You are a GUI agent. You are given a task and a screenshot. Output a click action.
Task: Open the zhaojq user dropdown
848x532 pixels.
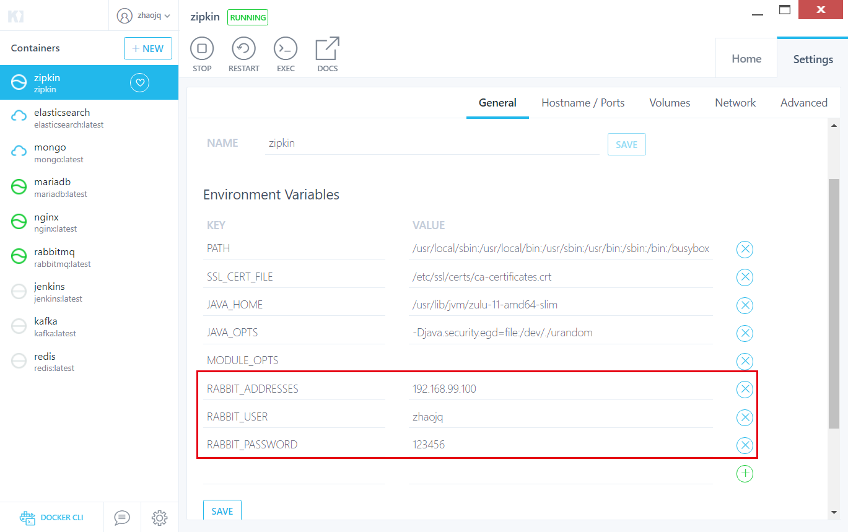pyautogui.click(x=144, y=15)
